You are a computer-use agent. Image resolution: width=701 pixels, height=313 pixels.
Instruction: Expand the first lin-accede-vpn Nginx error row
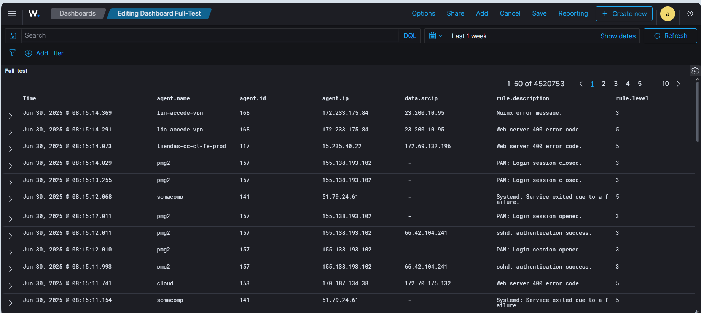pyautogui.click(x=11, y=115)
